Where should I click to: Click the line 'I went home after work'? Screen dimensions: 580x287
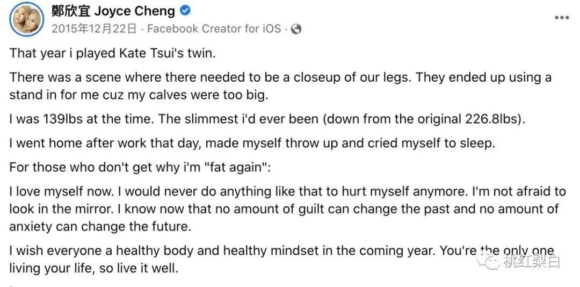[252, 143]
